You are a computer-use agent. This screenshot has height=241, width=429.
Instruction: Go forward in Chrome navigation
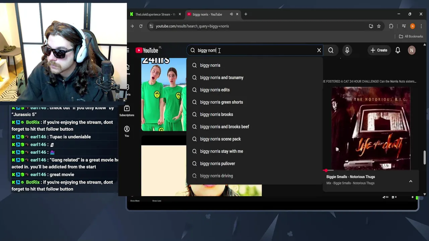tap(132, 26)
